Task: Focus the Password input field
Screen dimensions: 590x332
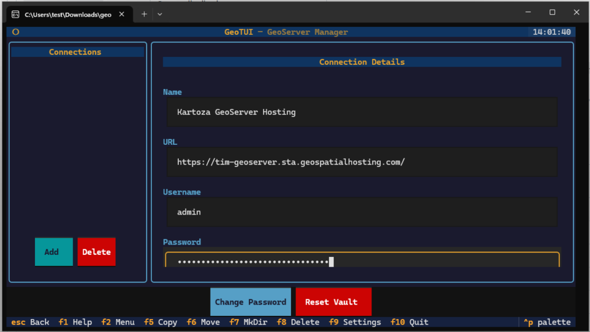Action: pyautogui.click(x=362, y=260)
